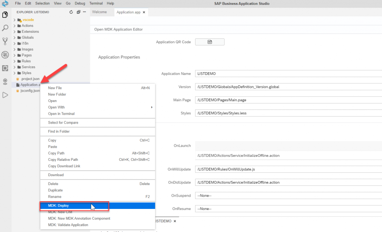Open the Open With submenu
Screen dimensions: 382x232
[98, 107]
